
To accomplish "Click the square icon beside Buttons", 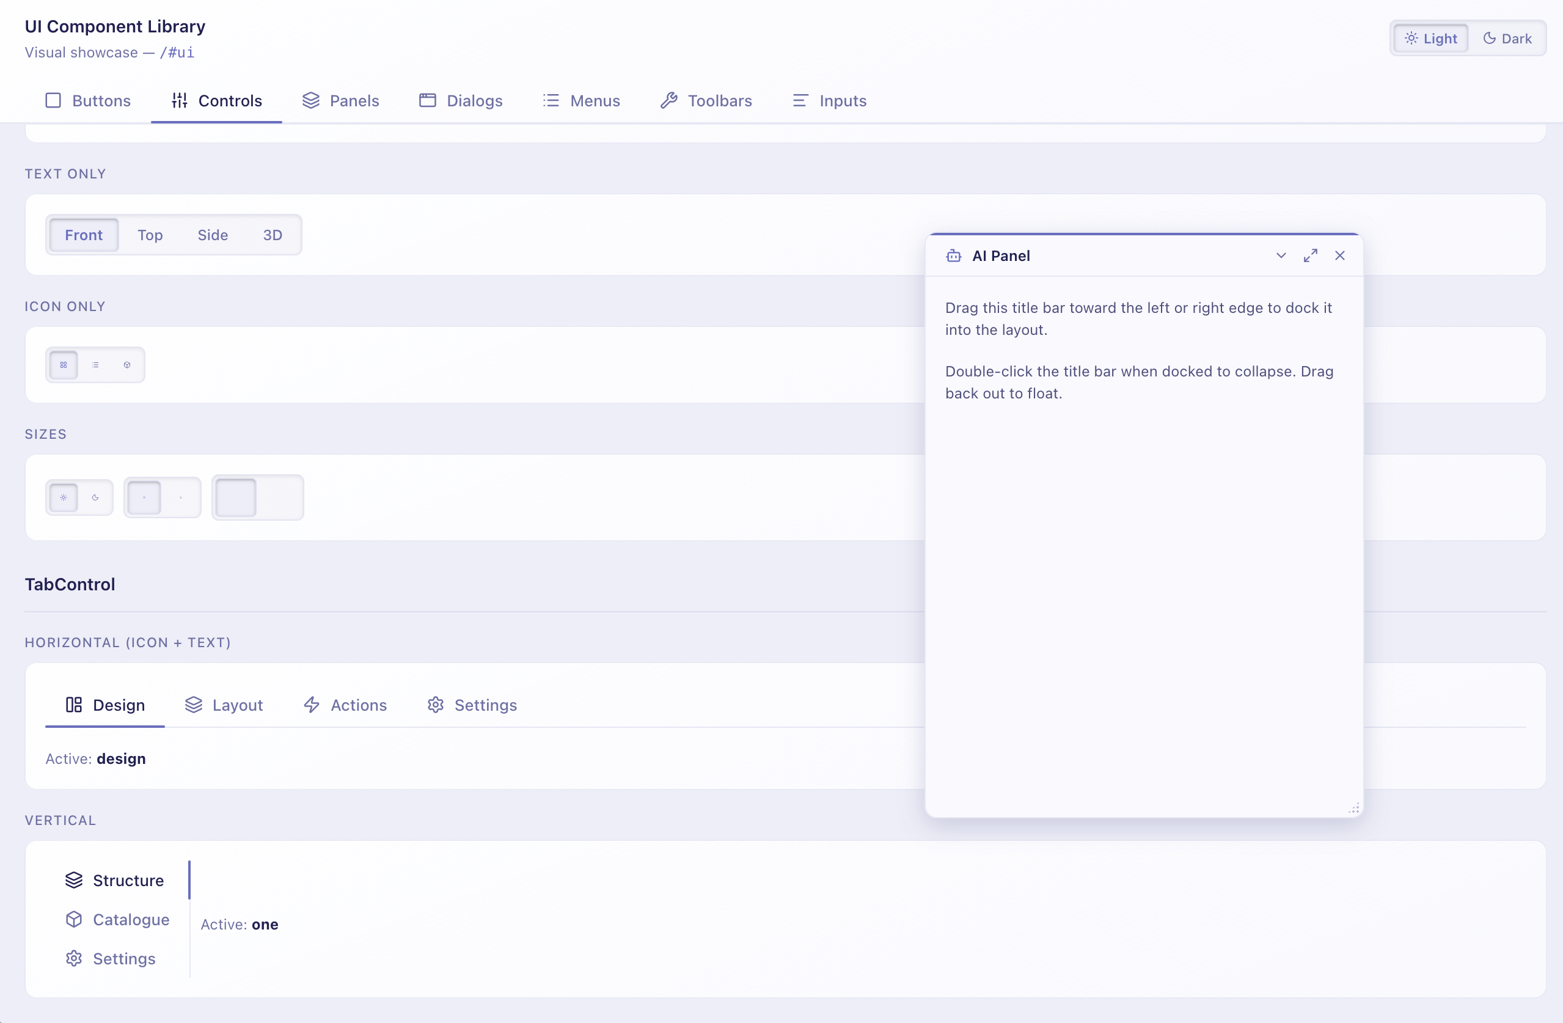I will pos(53,100).
